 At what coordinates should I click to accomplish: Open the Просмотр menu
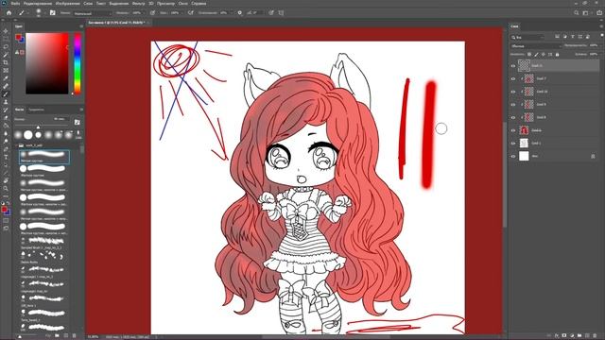click(166, 4)
